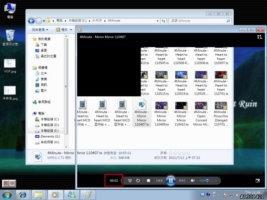267x200 pixels.
Task: Open 下載 in the favorites sidebar
Action: click(44, 44)
